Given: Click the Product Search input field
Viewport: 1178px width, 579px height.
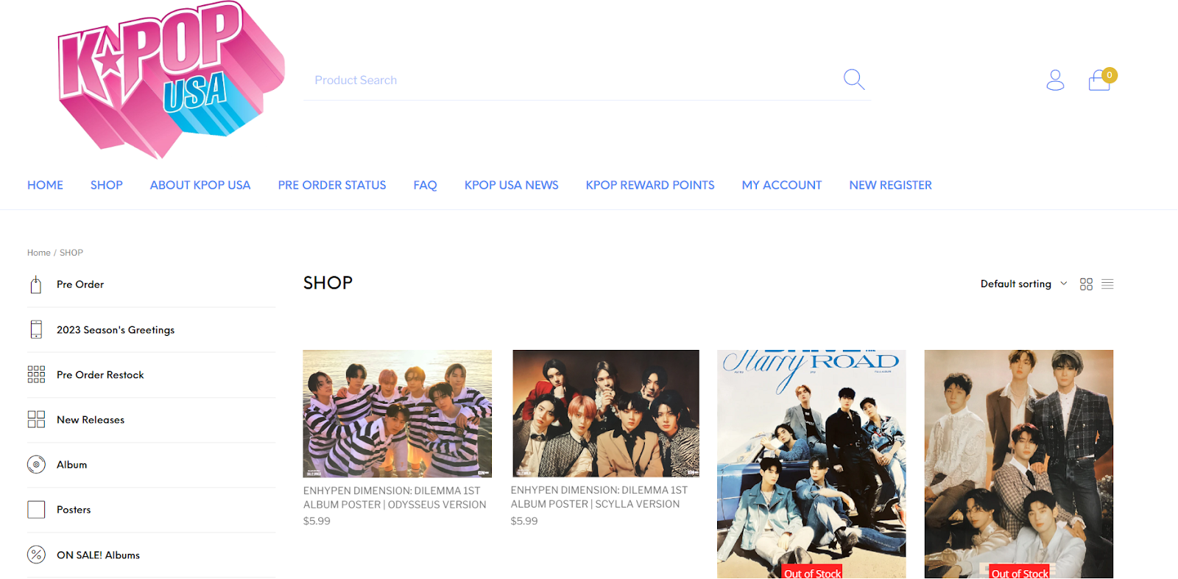Looking at the screenshot, I should coord(574,80).
